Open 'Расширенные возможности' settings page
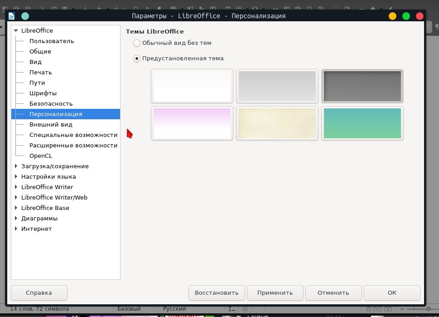This screenshot has width=439, height=317. pos(73,145)
